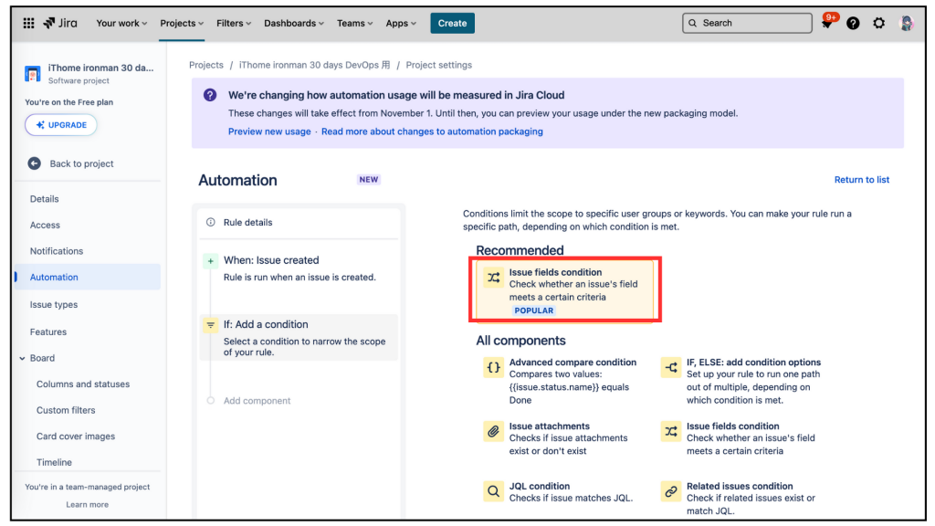
Task: Click the Issue attachments paperclip icon
Action: click(494, 431)
